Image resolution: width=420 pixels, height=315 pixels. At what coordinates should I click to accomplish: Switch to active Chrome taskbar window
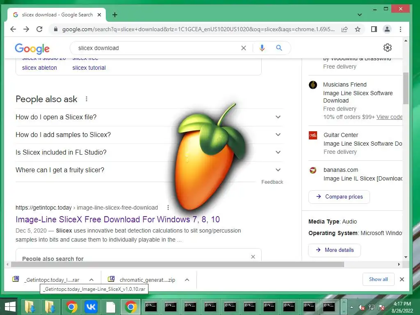131,307
